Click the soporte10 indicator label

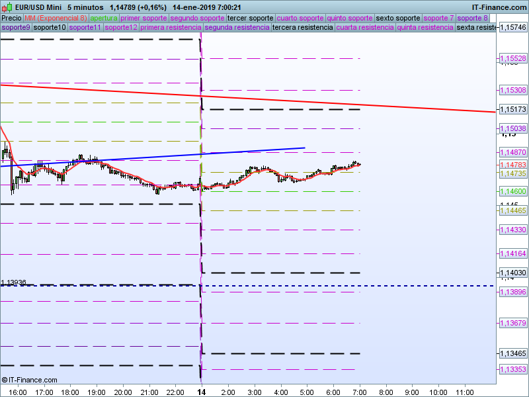pos(50,28)
